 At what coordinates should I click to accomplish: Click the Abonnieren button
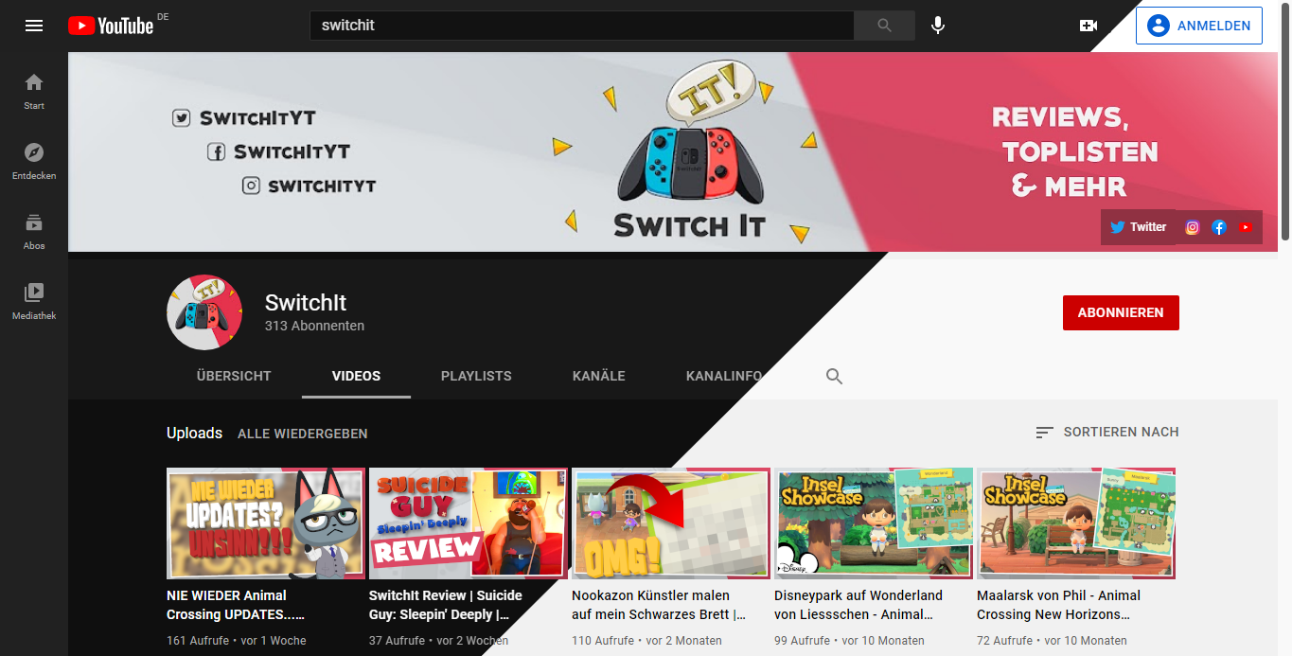1121,312
